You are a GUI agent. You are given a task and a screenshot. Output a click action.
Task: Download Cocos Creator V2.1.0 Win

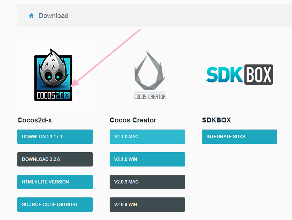point(147,159)
